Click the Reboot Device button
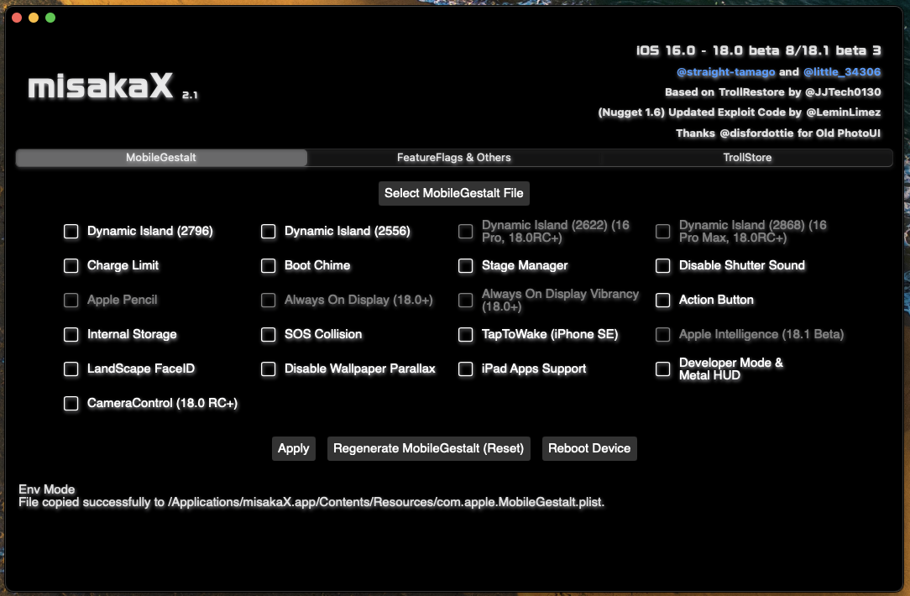The width and height of the screenshot is (910, 596). click(589, 448)
